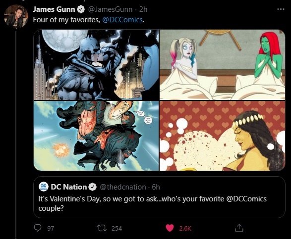
Task: Open James Gunn's profile avatar
Action: point(16,16)
